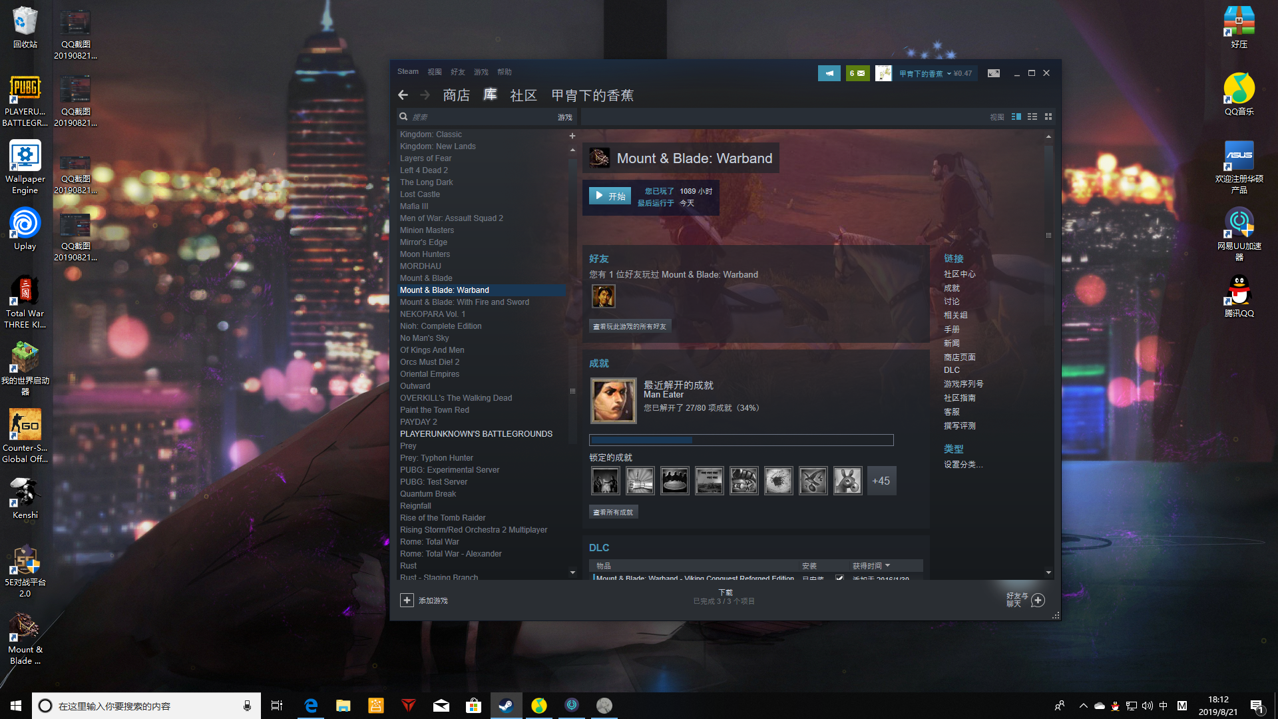The width and height of the screenshot is (1278, 719).
Task: Open the 好友 menu
Action: (x=457, y=72)
